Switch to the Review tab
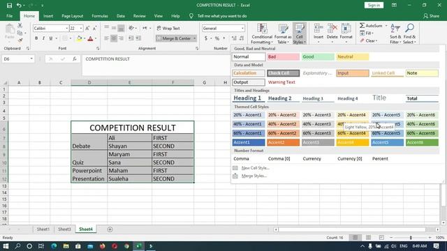447x251 pixels. point(140,16)
